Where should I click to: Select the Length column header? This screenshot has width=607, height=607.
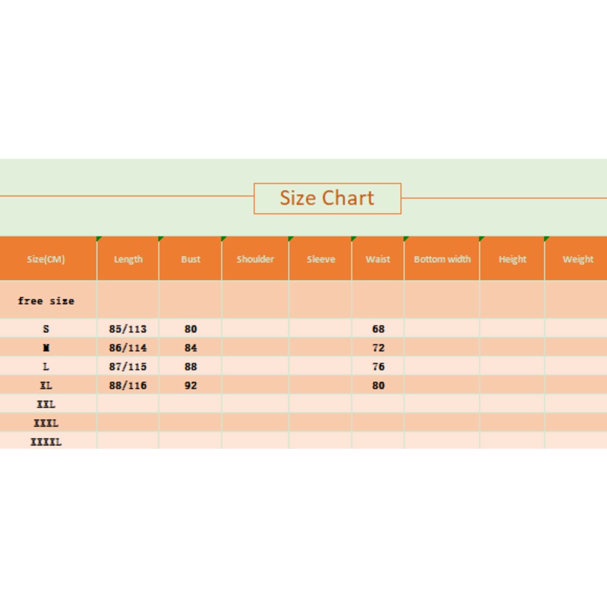pos(128,259)
